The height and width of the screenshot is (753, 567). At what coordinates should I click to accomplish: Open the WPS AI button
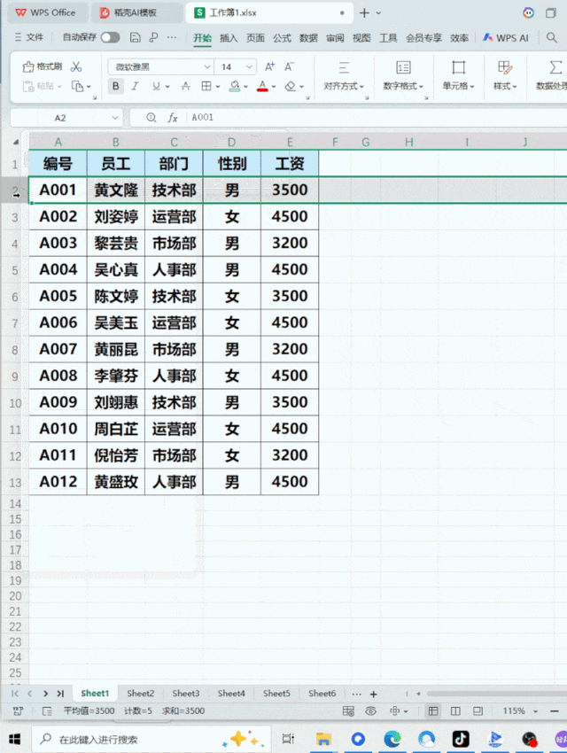(506, 37)
